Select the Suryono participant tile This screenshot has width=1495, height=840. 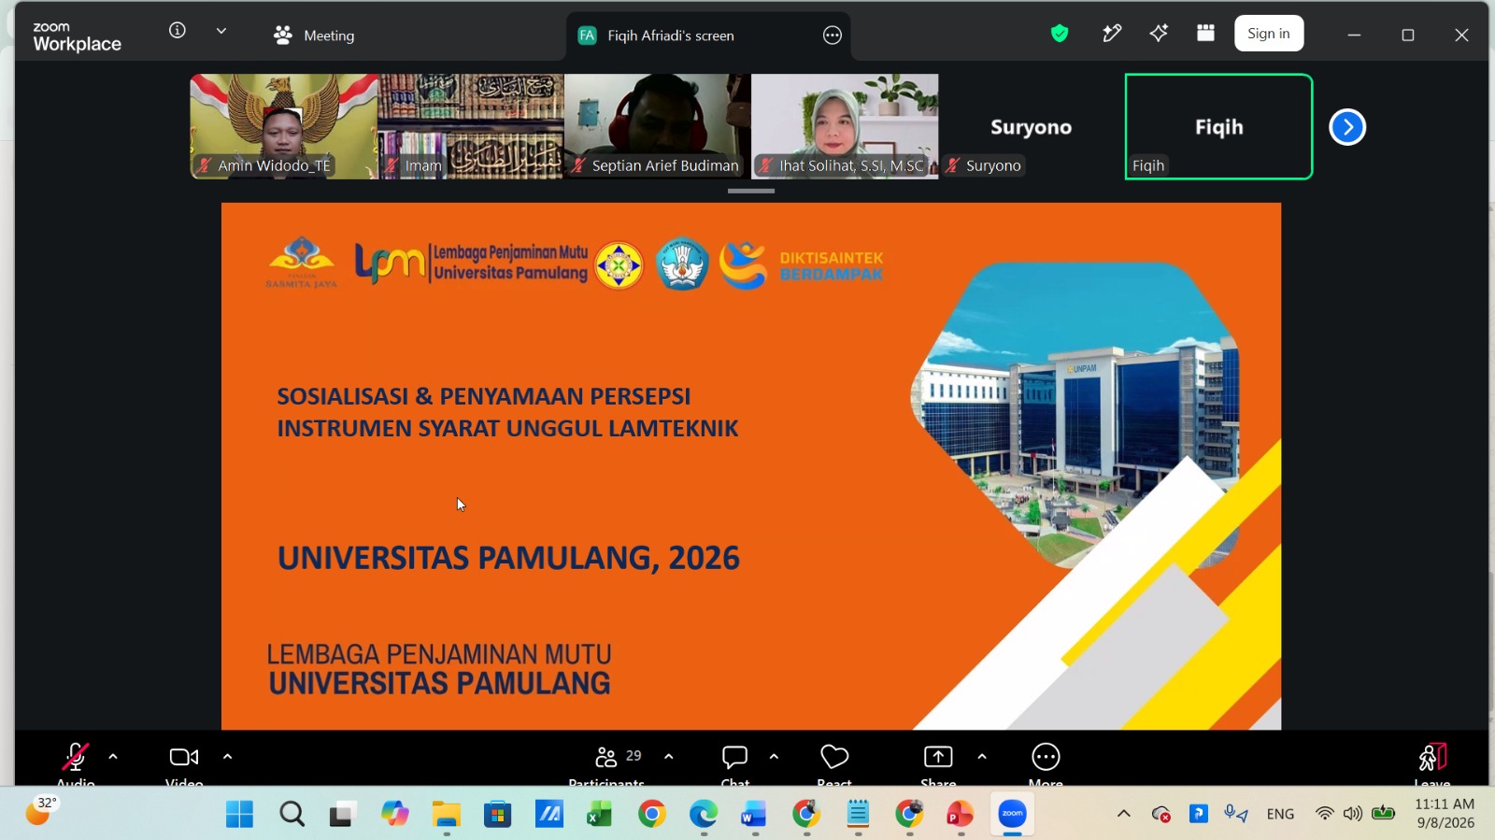(1032, 126)
